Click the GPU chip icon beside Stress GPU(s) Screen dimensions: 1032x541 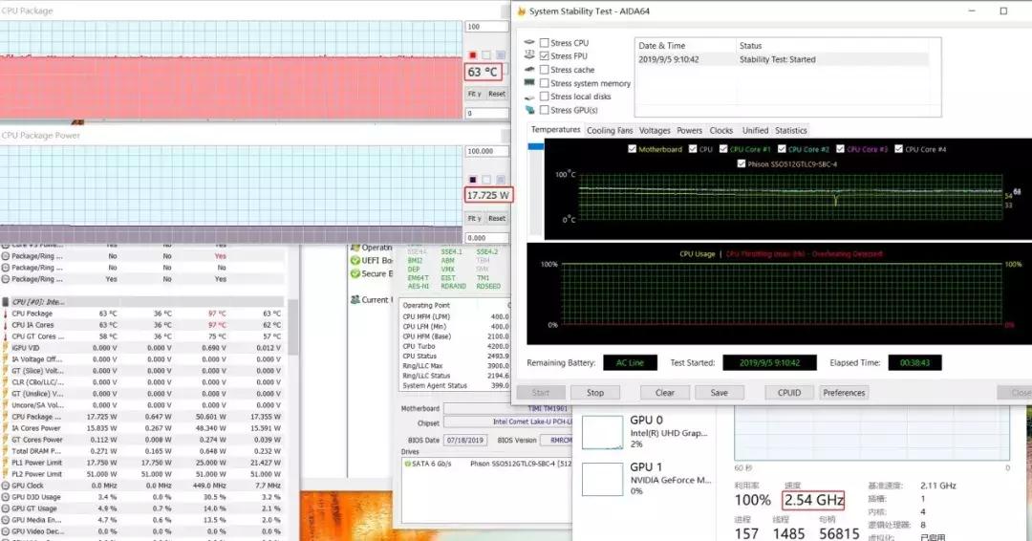click(530, 110)
